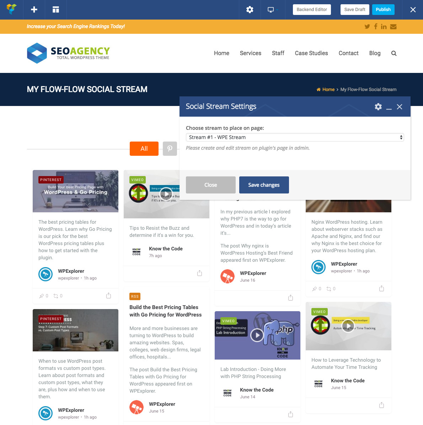
Task: Open the templates layout icon
Action: (55, 10)
